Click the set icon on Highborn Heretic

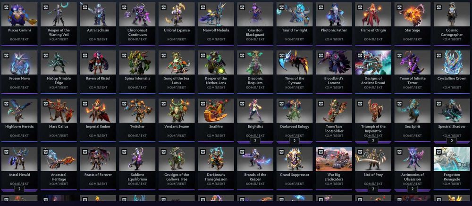[6, 103]
